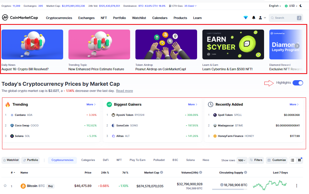Sort the table by rank # column

(x=13, y=173)
